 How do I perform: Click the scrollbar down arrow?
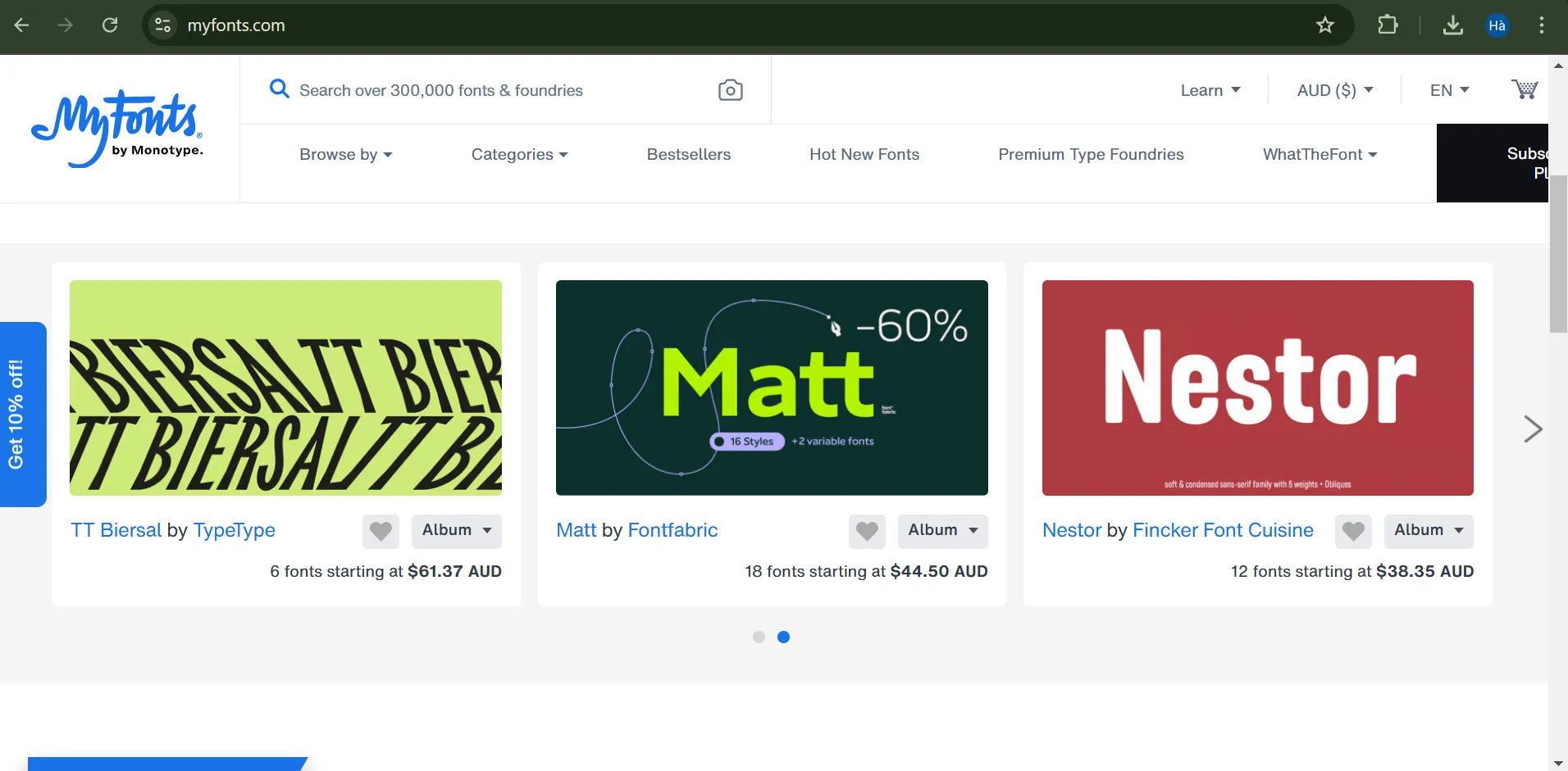tap(1558, 763)
